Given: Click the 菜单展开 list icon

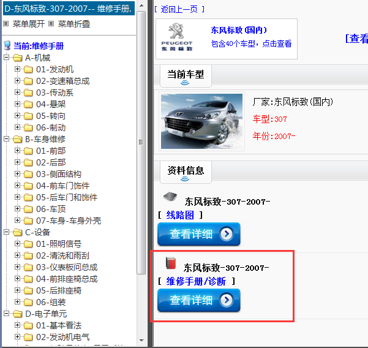Looking at the screenshot, I should [6, 24].
